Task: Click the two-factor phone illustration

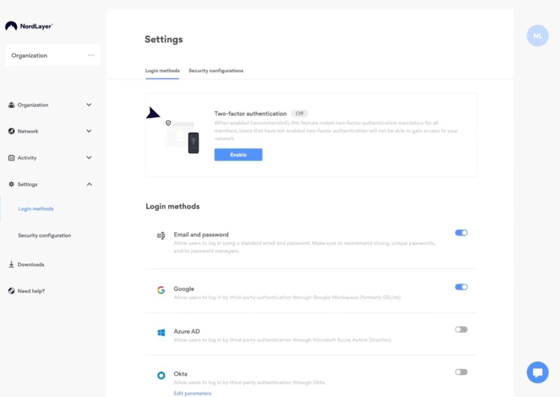Action: click(x=193, y=143)
